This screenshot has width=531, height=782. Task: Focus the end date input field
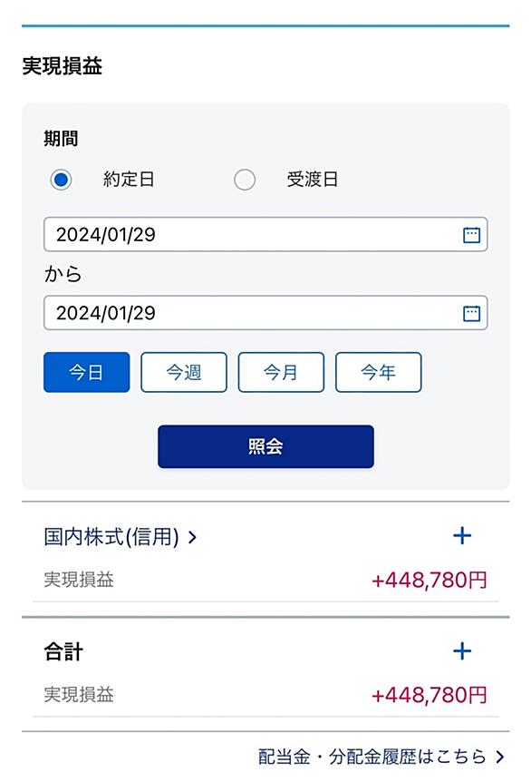click(265, 313)
